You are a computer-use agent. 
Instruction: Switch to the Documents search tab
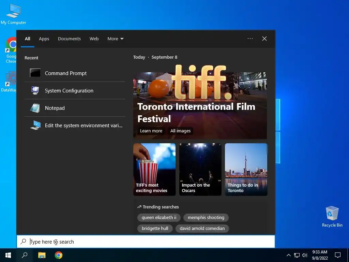[x=69, y=39]
